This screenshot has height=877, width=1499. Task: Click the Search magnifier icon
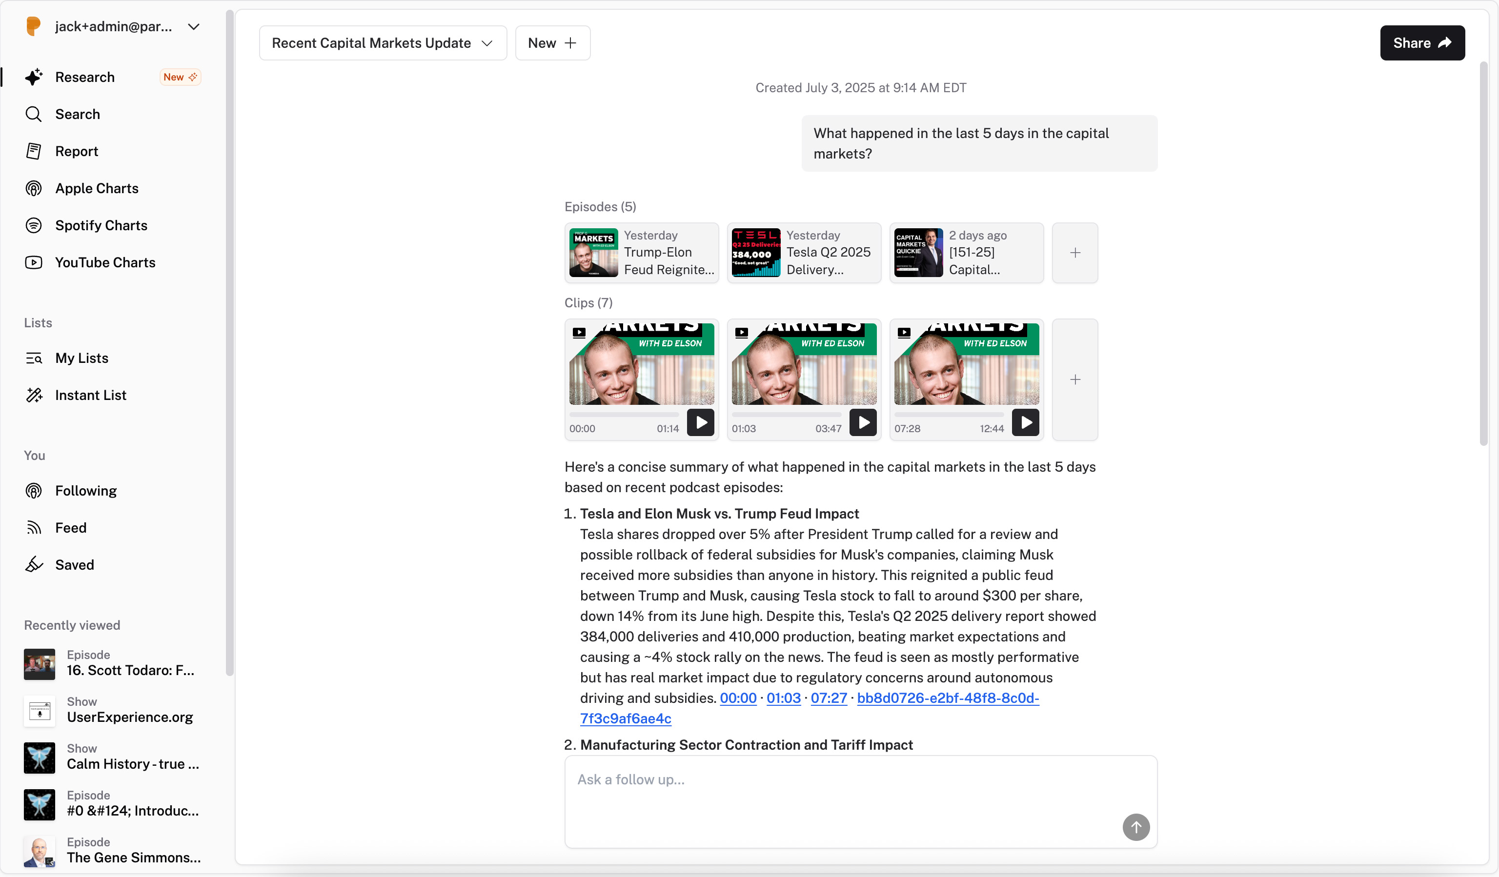pyautogui.click(x=34, y=114)
